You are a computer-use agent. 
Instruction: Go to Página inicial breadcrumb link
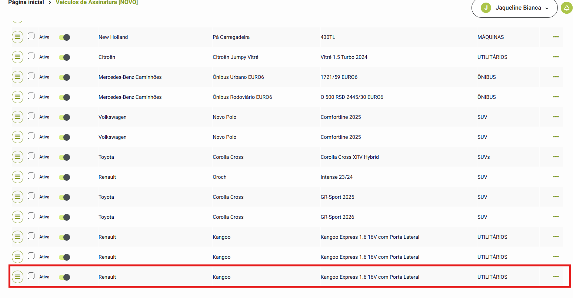click(x=26, y=3)
